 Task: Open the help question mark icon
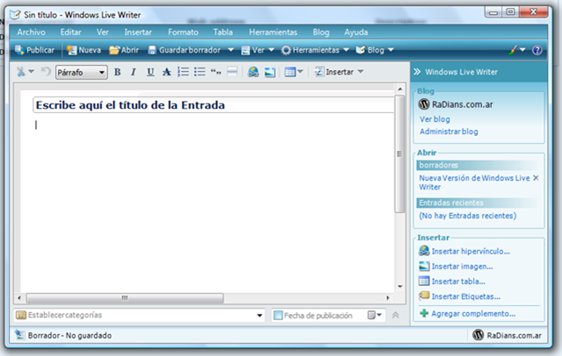[538, 50]
